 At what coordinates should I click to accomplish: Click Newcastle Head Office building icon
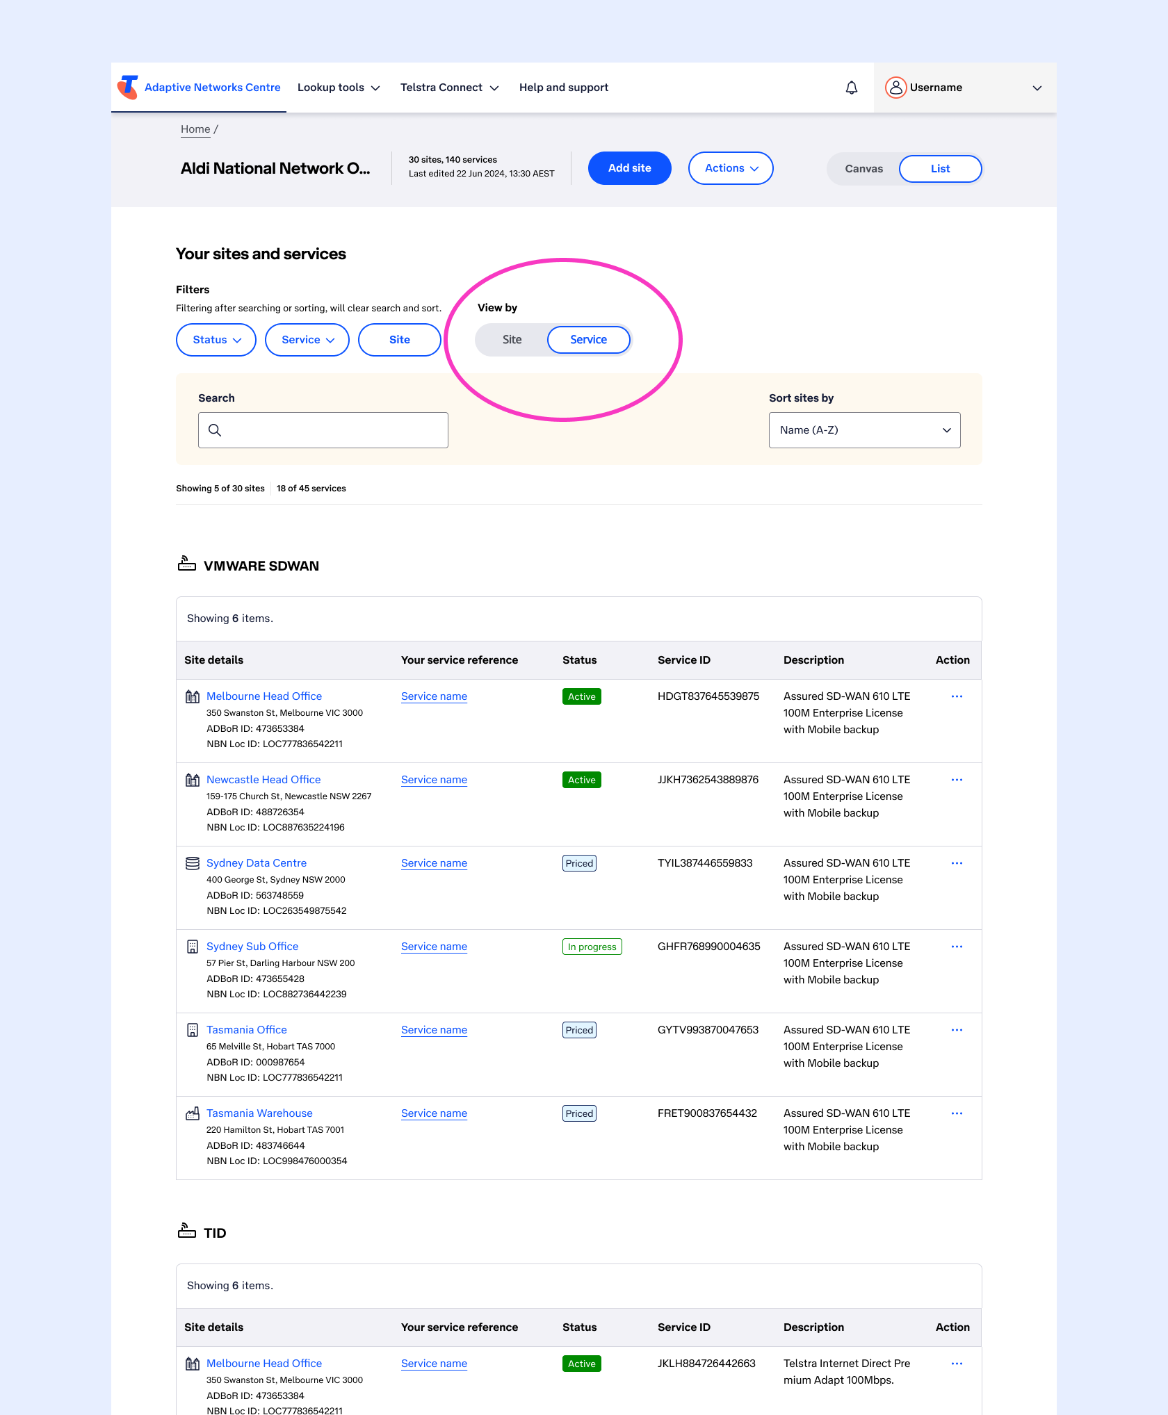(x=193, y=780)
